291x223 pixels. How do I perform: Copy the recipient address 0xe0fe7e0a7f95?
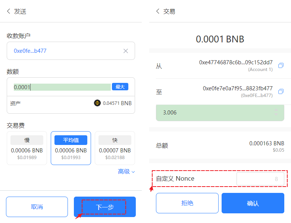point(281,91)
